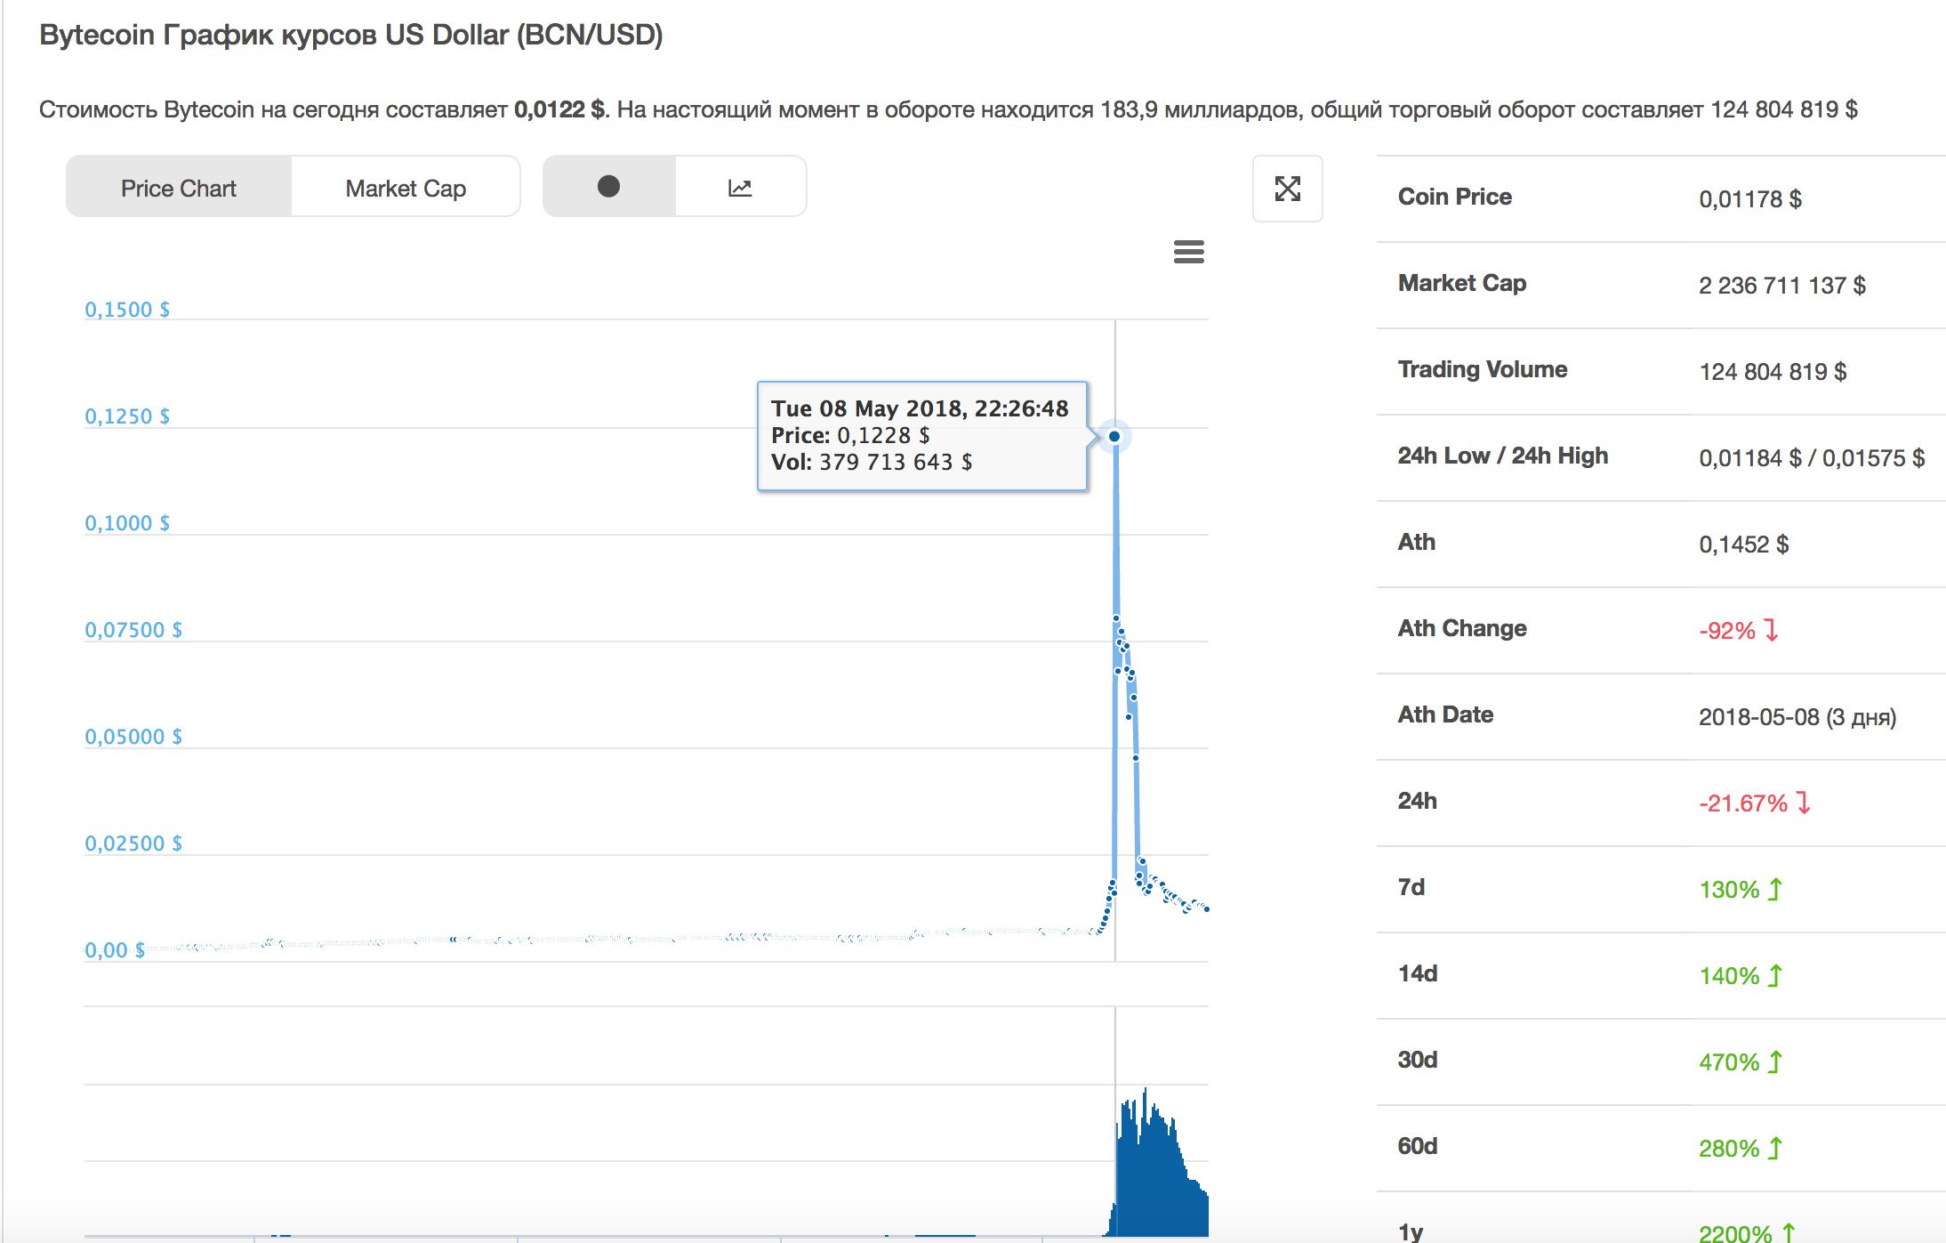
Task: Click the 24h Low / 24h High value
Action: 1812,458
